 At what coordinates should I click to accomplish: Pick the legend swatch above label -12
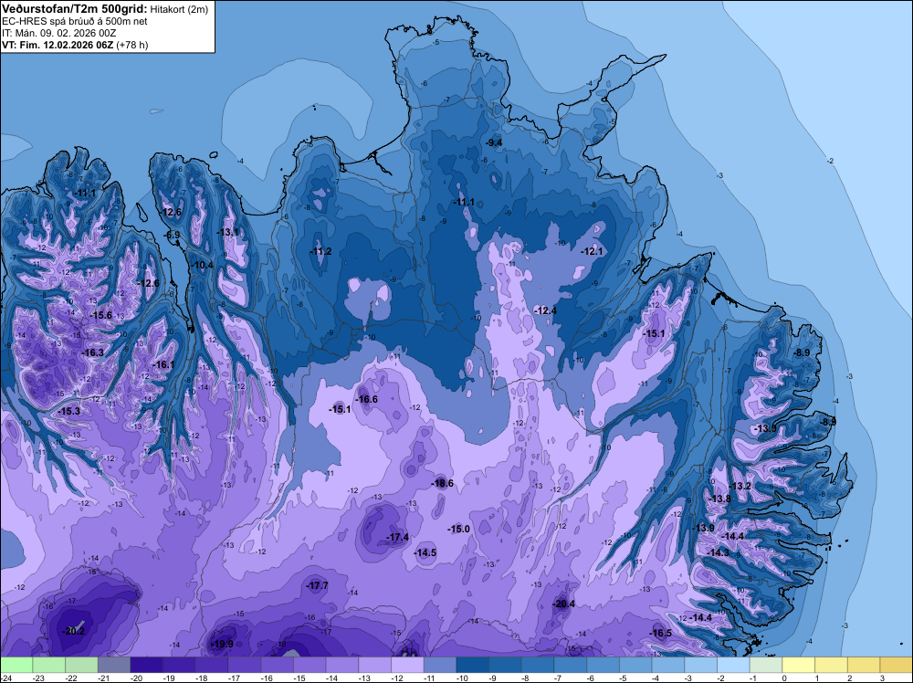(407, 665)
